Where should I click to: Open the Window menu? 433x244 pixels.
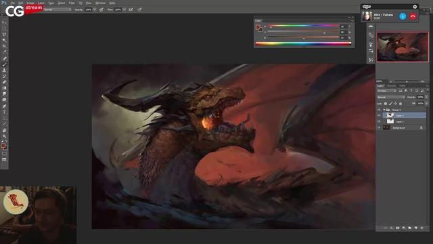click(100, 3)
